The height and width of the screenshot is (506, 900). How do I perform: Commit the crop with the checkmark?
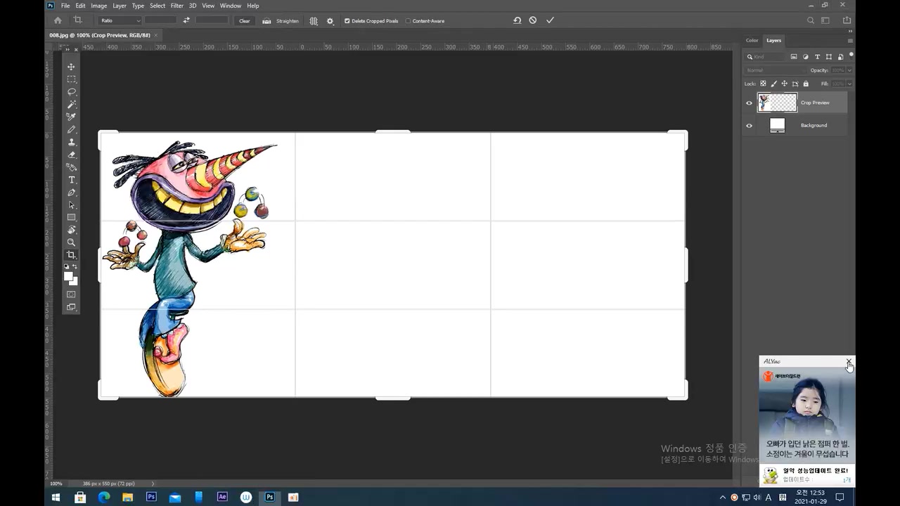point(550,20)
